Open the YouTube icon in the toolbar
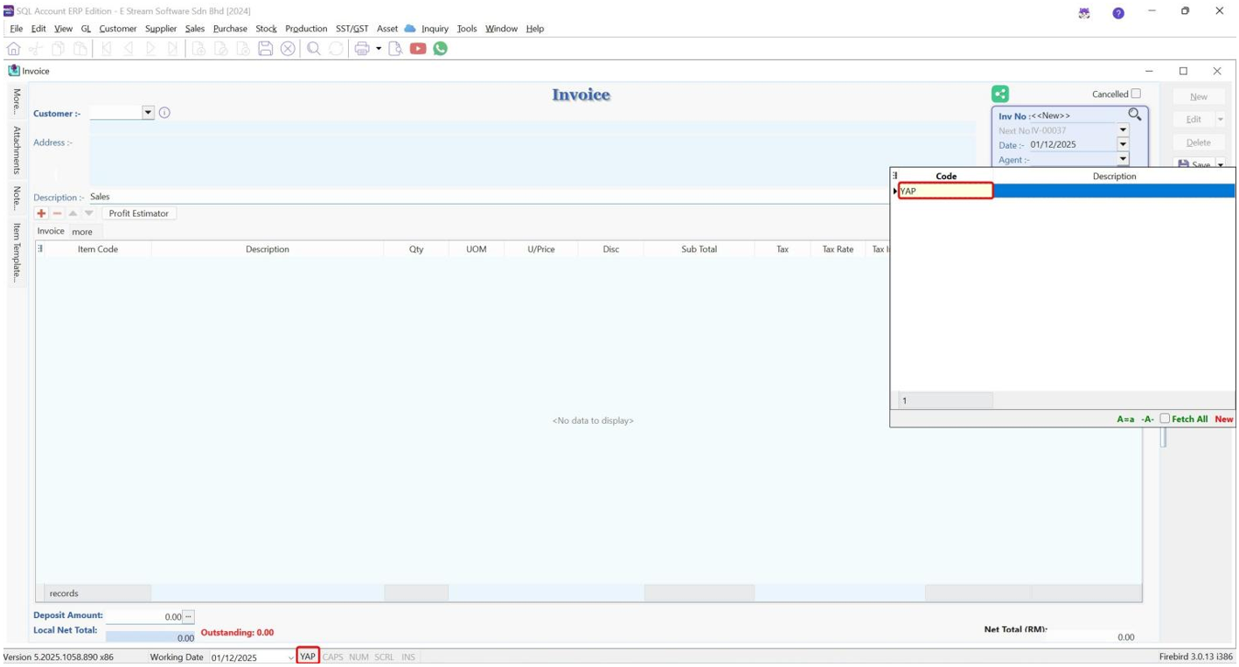This screenshot has width=1239, height=667. pos(416,49)
